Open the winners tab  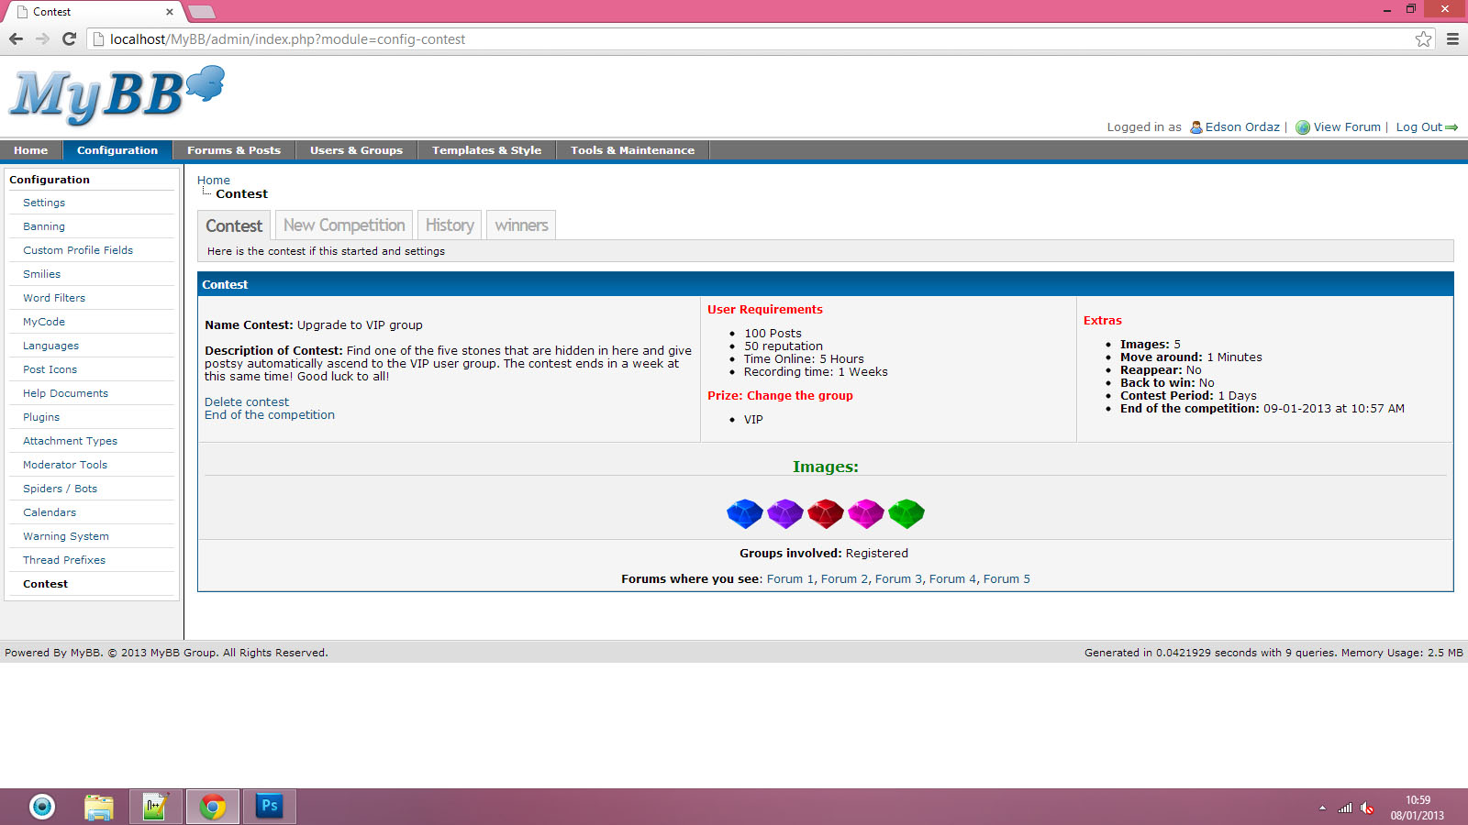pyautogui.click(x=521, y=225)
